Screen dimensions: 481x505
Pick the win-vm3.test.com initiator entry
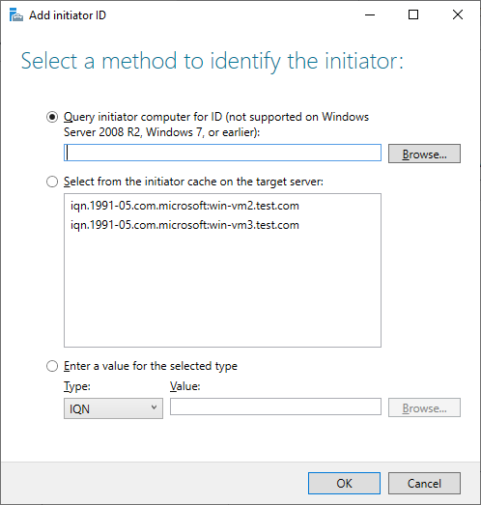(184, 225)
